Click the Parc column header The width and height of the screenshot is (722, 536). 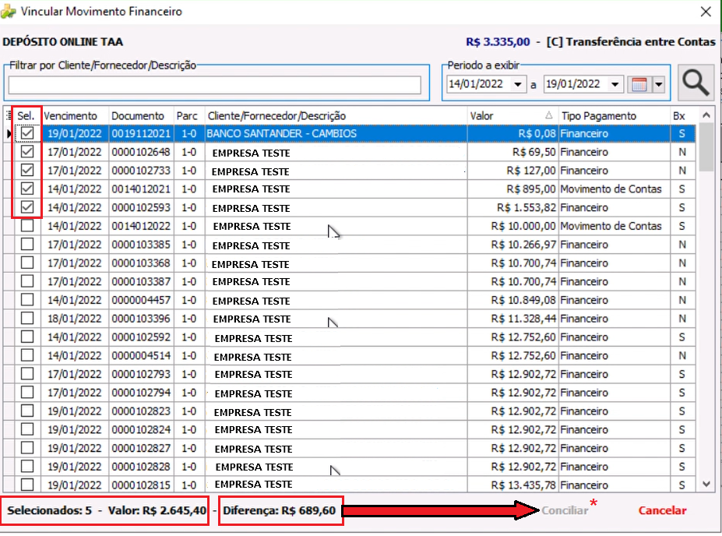[188, 115]
